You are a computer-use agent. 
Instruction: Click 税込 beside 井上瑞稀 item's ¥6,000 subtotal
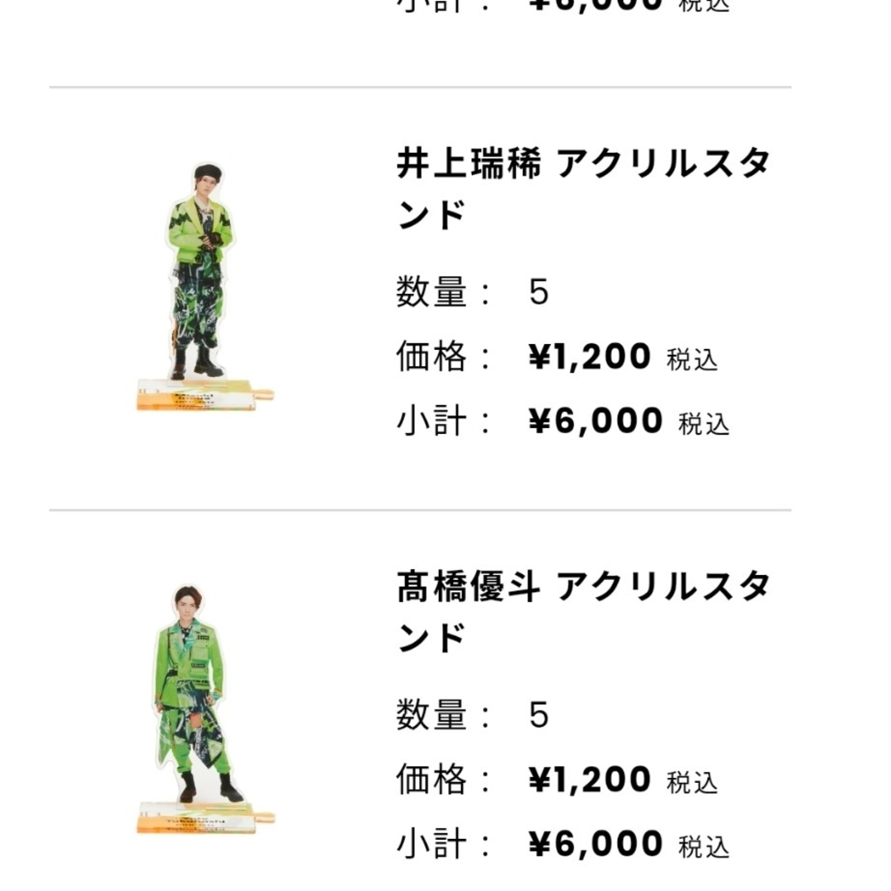[x=704, y=424]
